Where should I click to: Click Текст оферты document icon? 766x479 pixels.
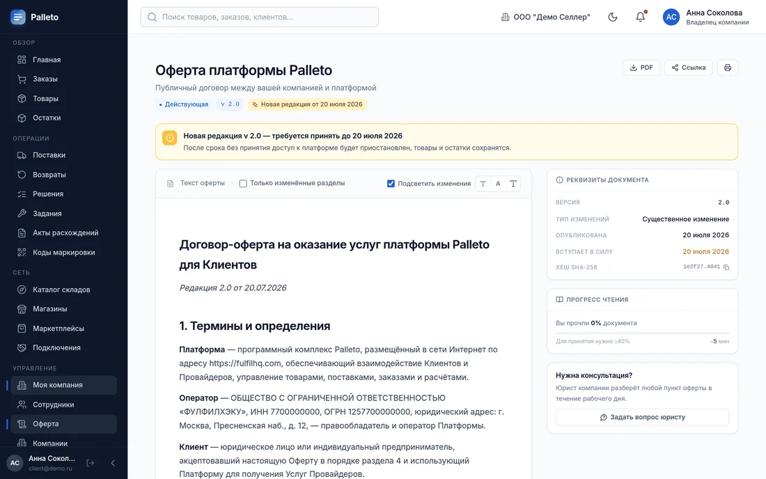pos(170,184)
